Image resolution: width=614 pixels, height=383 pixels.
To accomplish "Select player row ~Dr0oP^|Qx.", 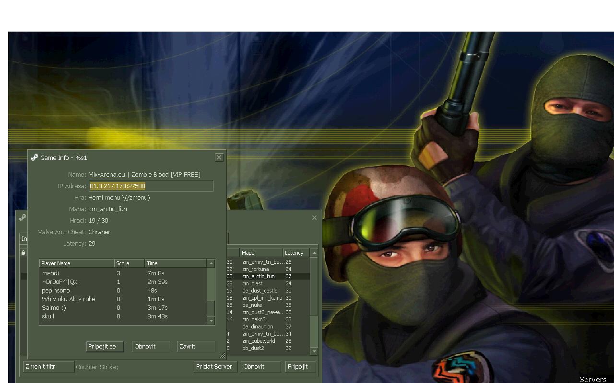I will coord(123,282).
